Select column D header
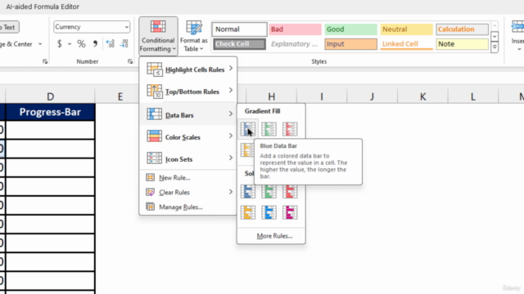 pos(50,96)
